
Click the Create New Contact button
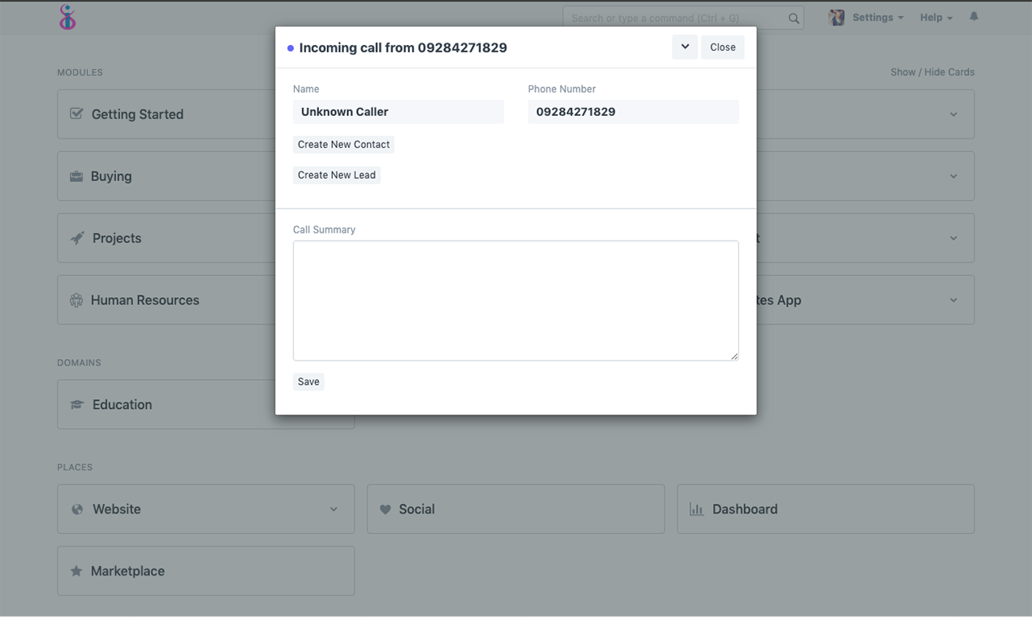pyautogui.click(x=344, y=144)
